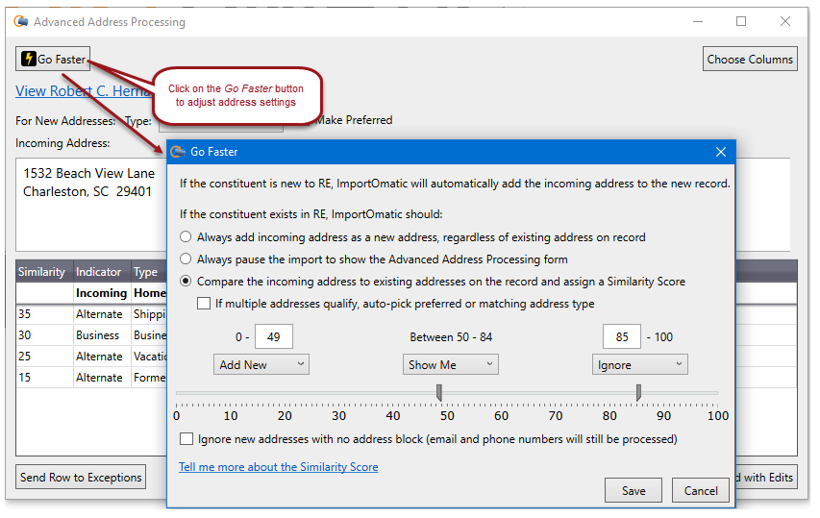This screenshot has width=820, height=518.
Task: Close the Go Faster dialog
Action: (x=721, y=152)
